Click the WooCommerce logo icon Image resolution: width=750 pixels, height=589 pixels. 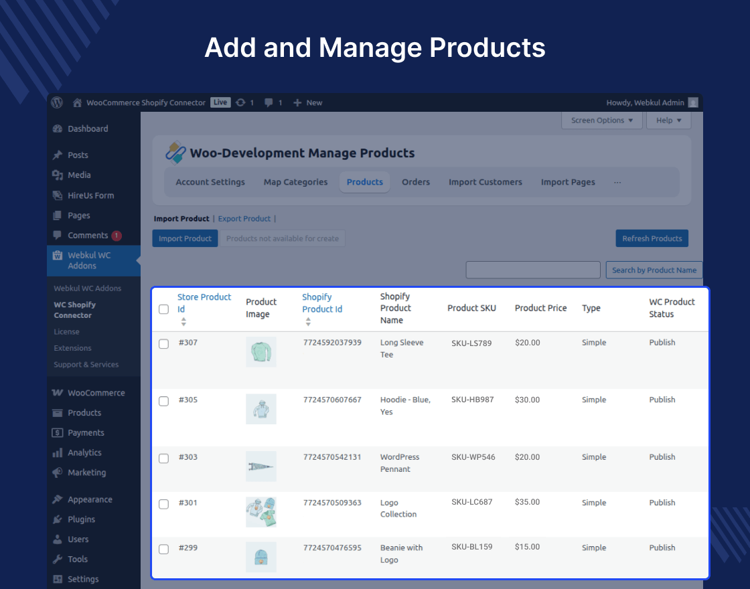(x=58, y=392)
